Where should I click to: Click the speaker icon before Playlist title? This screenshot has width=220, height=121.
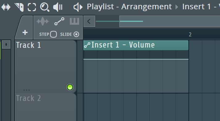(78, 7)
